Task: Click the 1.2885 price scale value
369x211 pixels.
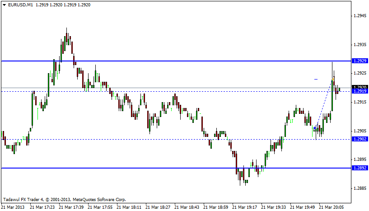Action: [x=360, y=188]
